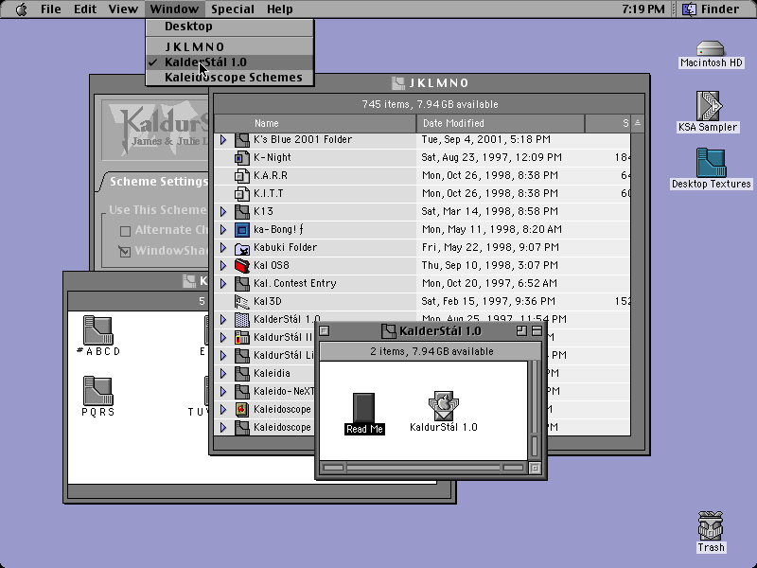Choose Kaleidoscope Schemes from Window menu
The width and height of the screenshot is (757, 568).
coord(230,78)
